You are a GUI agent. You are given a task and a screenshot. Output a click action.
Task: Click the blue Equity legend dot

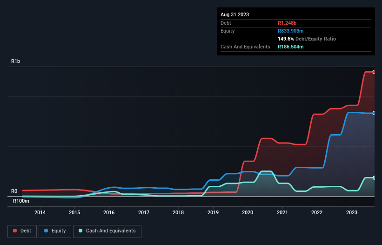pos(46,231)
